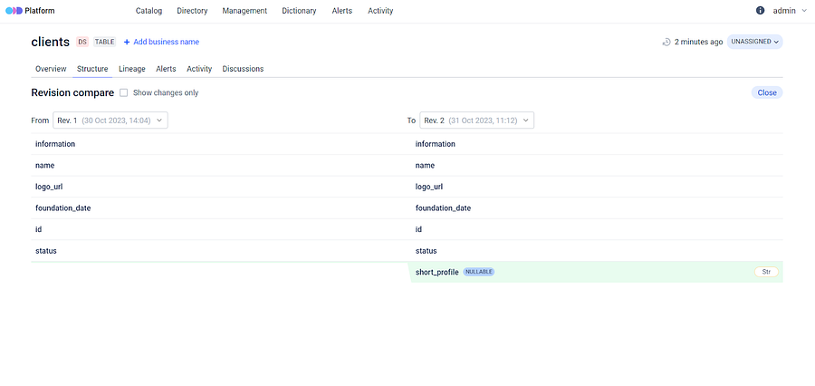Switch to the Activity tab under clients

point(199,69)
